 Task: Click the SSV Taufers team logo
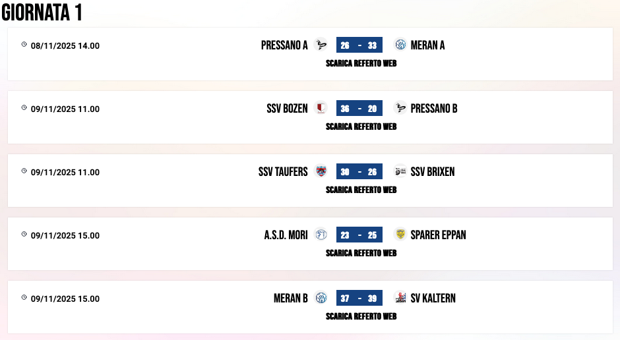[x=321, y=171]
